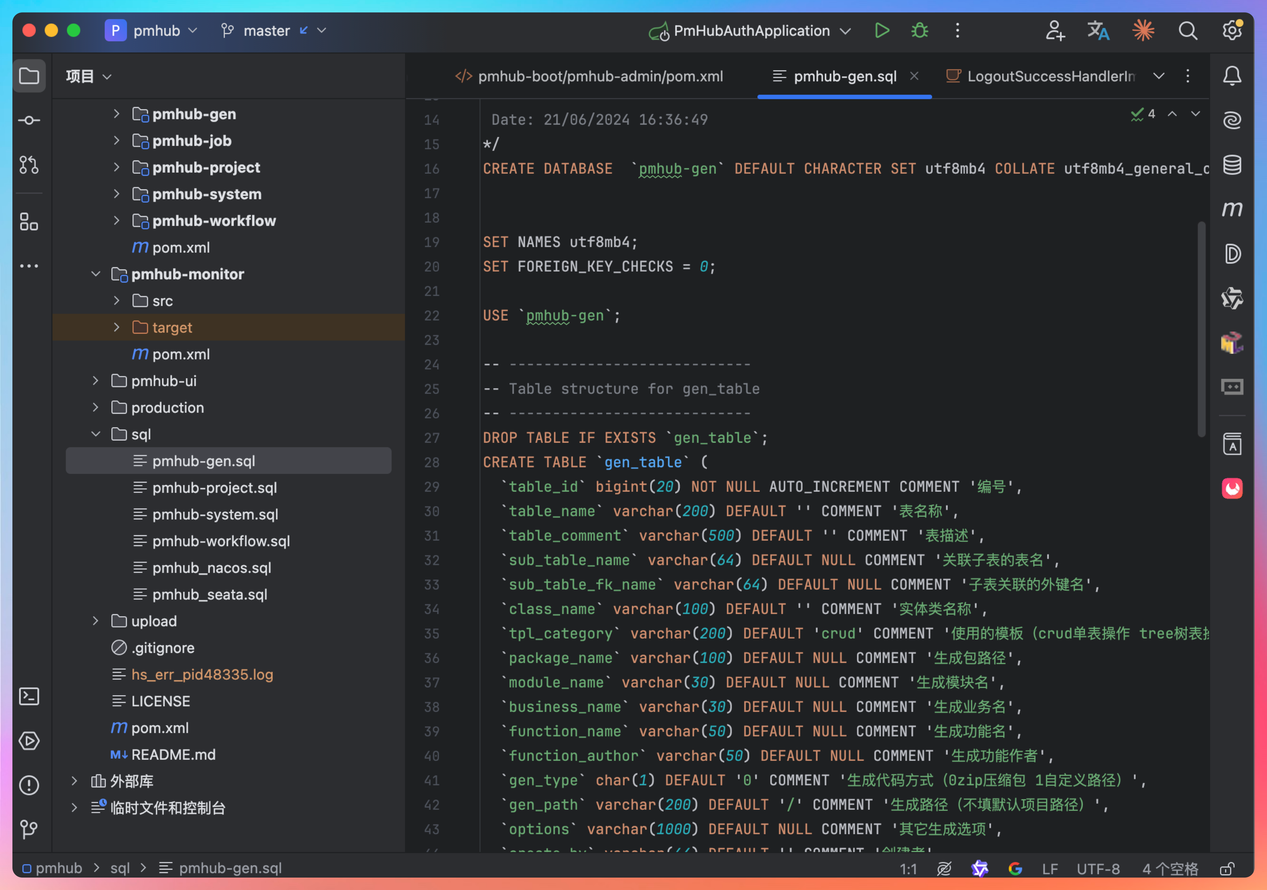The image size is (1267, 890).
Task: Open the Maven tool window
Action: [1232, 209]
